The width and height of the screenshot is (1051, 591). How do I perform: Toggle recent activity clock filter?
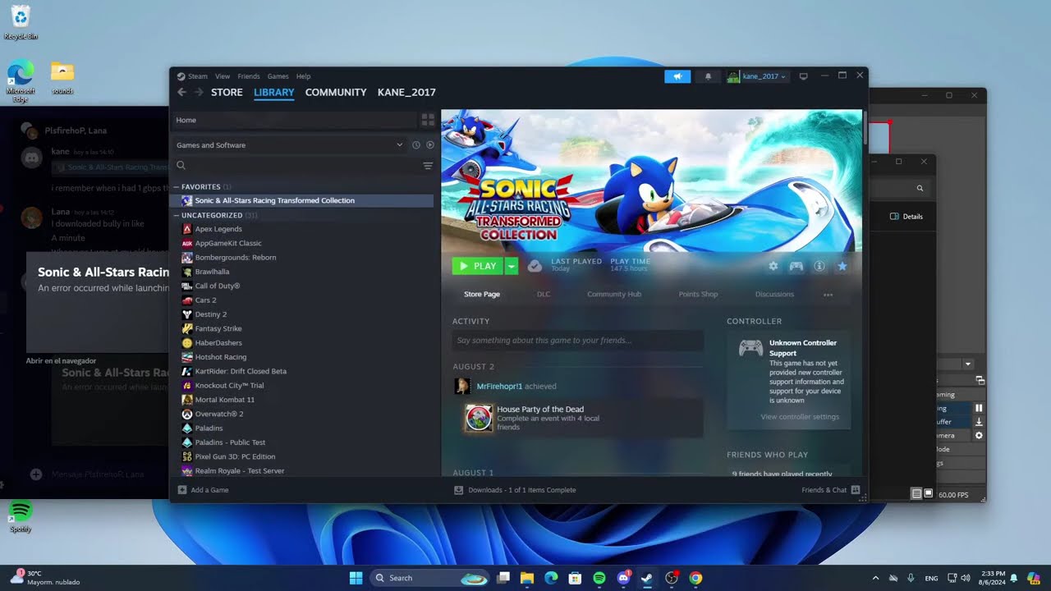pyautogui.click(x=415, y=145)
